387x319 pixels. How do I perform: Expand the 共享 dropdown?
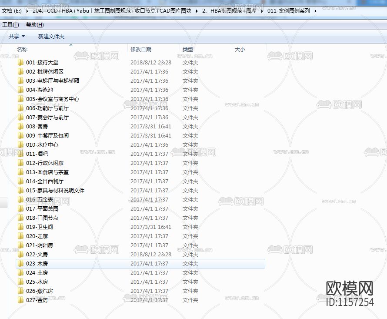pos(17,36)
